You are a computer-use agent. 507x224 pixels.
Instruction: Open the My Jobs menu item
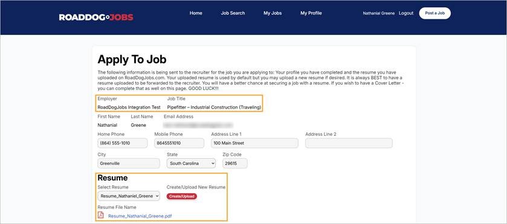(x=273, y=13)
